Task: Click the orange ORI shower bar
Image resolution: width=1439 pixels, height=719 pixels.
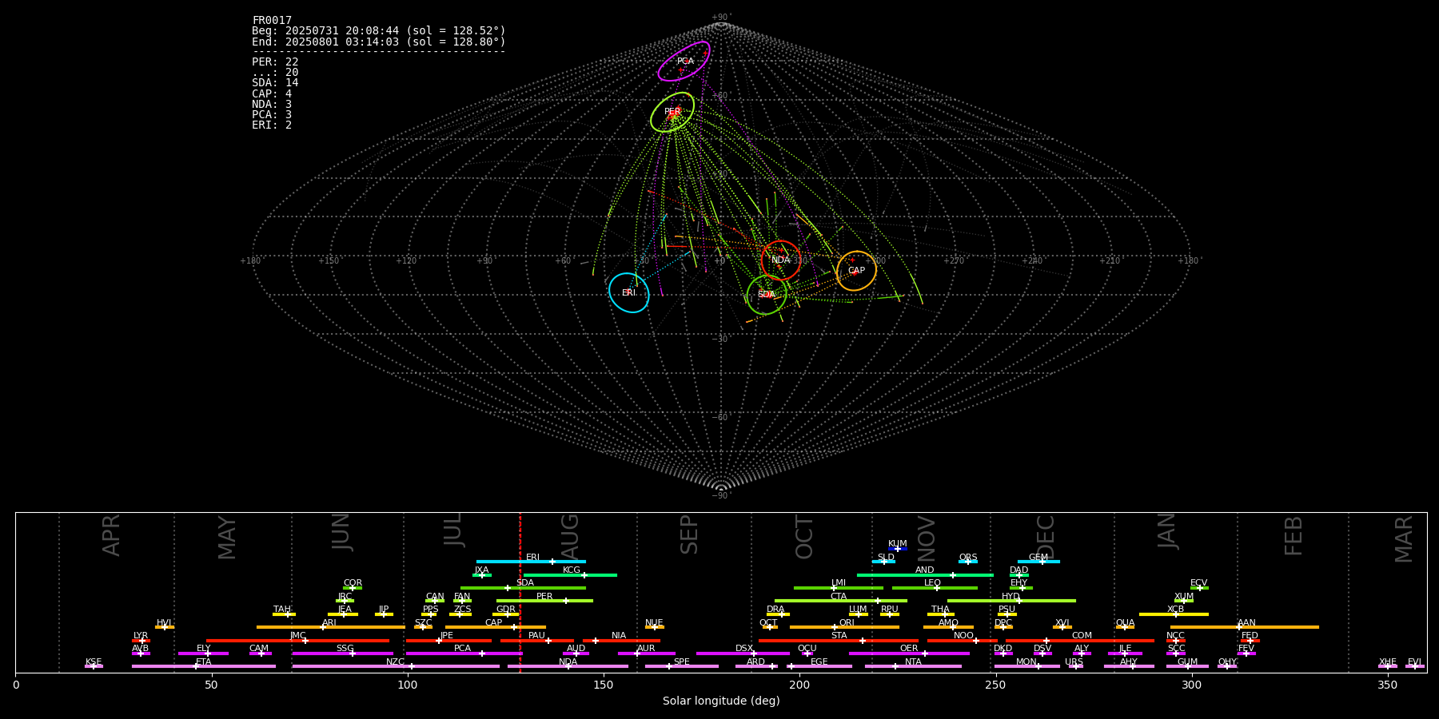Action: tap(844, 627)
